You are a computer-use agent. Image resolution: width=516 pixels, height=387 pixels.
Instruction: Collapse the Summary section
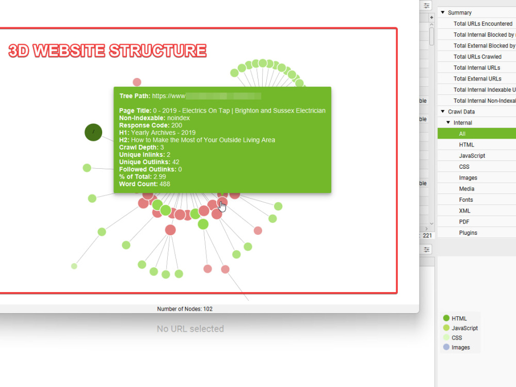click(x=443, y=12)
